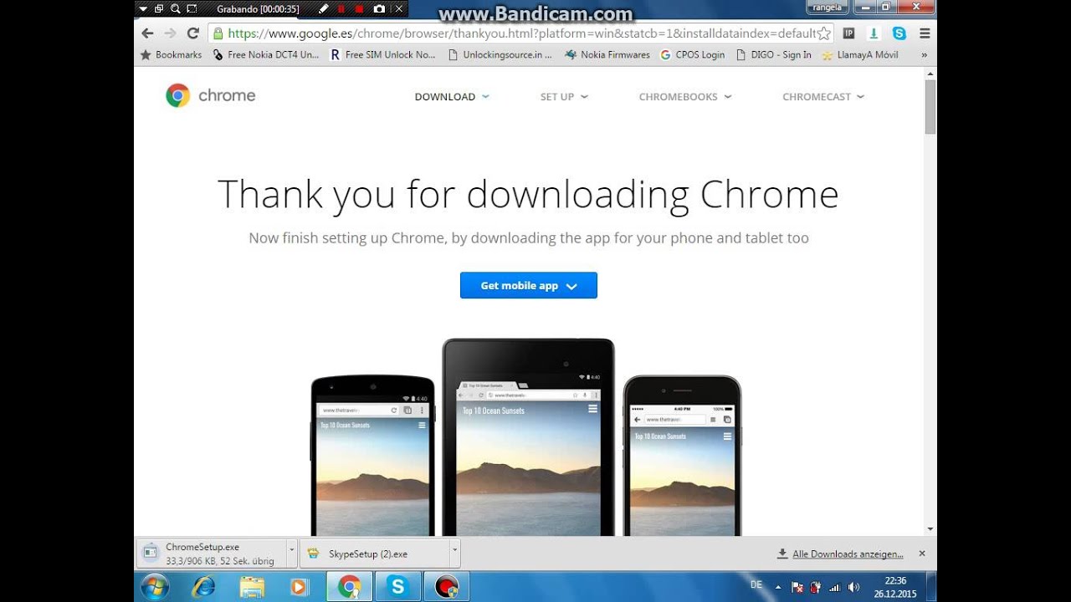Stop the Bandicam recording
This screenshot has width=1071, height=602.
(360, 8)
